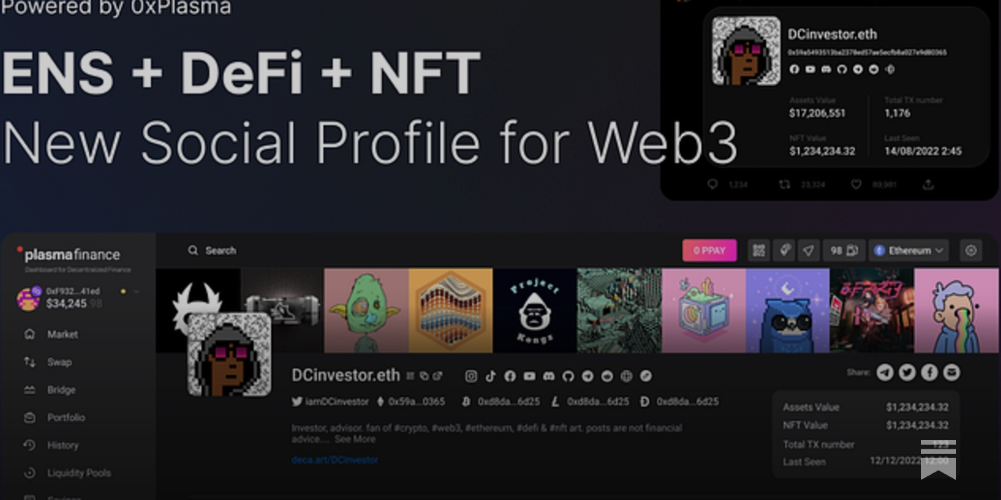Viewport: 1001px width, 500px height.
Task: Click the Market house icon
Action: (x=29, y=334)
